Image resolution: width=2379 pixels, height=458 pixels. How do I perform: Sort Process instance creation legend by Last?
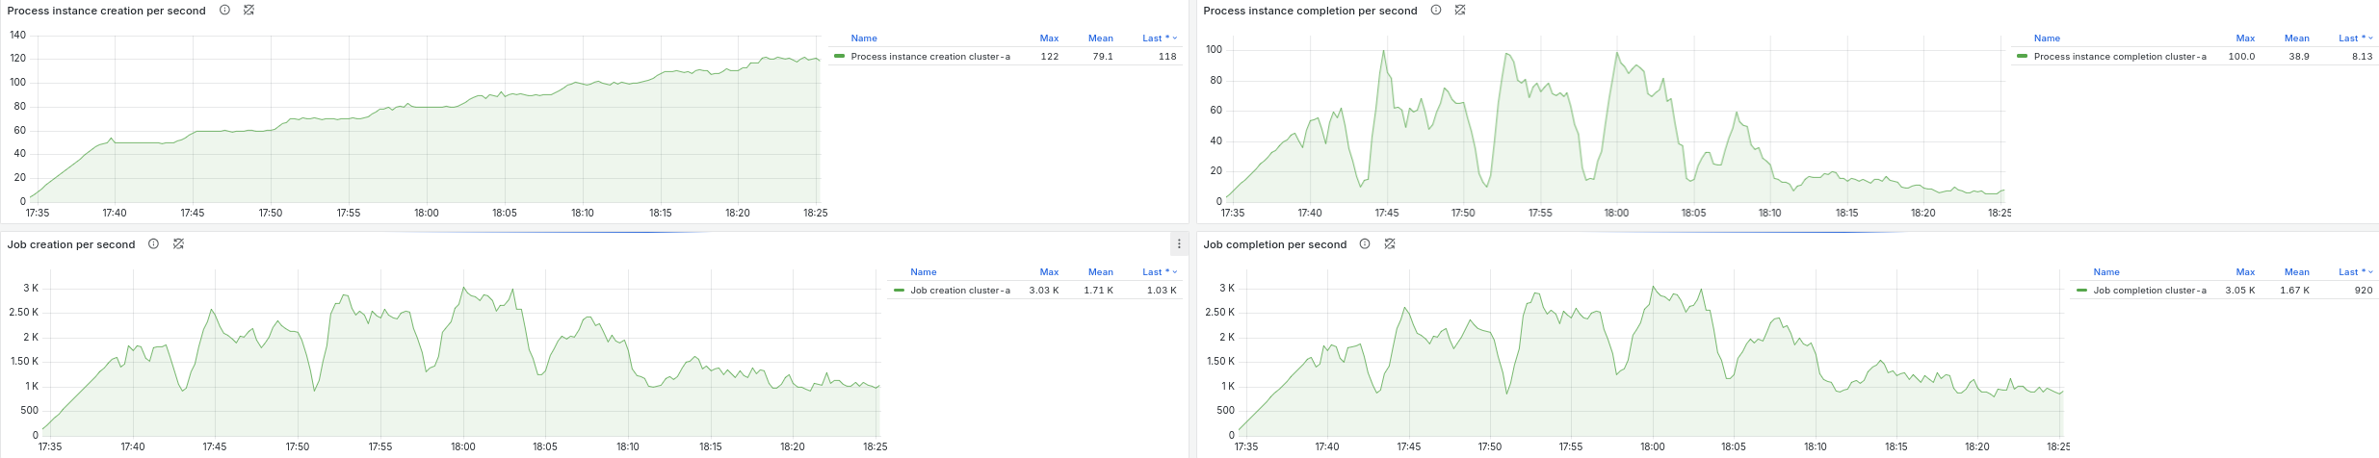(1160, 38)
